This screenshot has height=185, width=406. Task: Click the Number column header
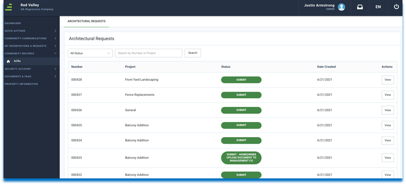[77, 67]
